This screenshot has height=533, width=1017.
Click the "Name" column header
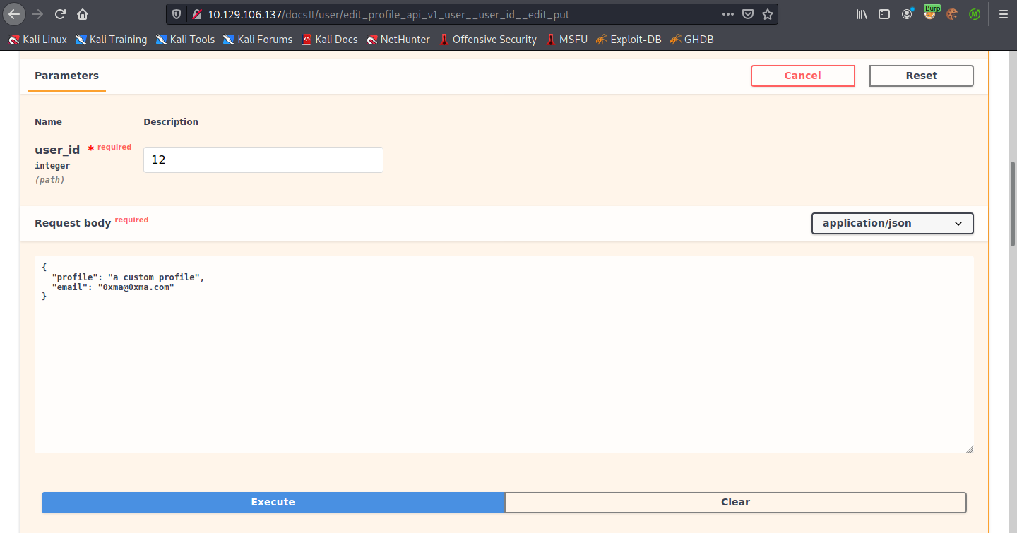coord(48,122)
